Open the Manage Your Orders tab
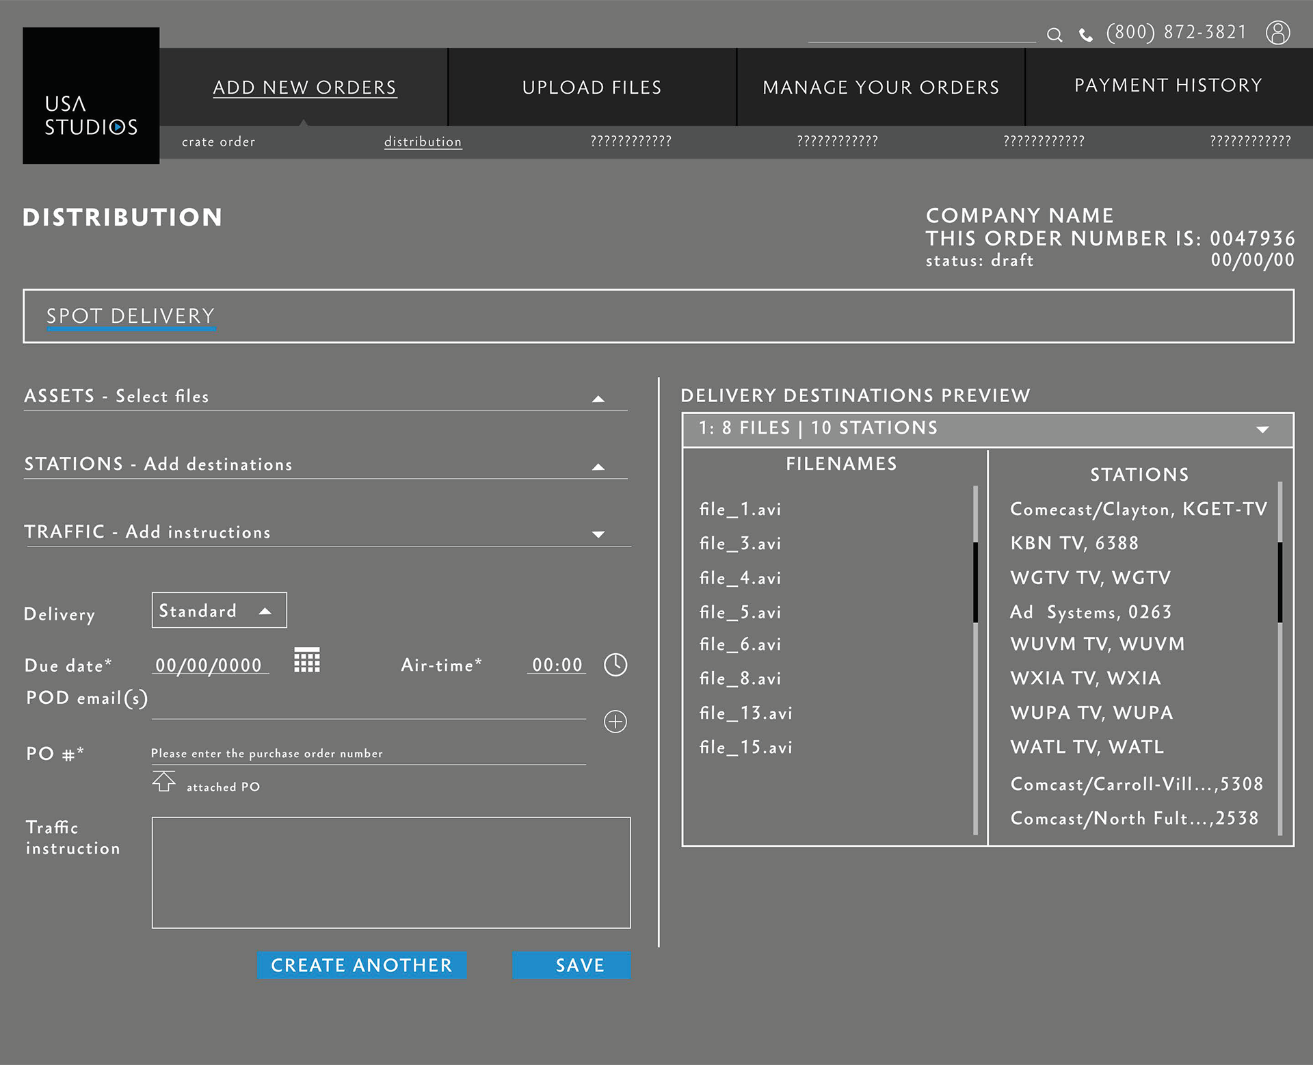Image resolution: width=1313 pixels, height=1065 pixels. (881, 88)
